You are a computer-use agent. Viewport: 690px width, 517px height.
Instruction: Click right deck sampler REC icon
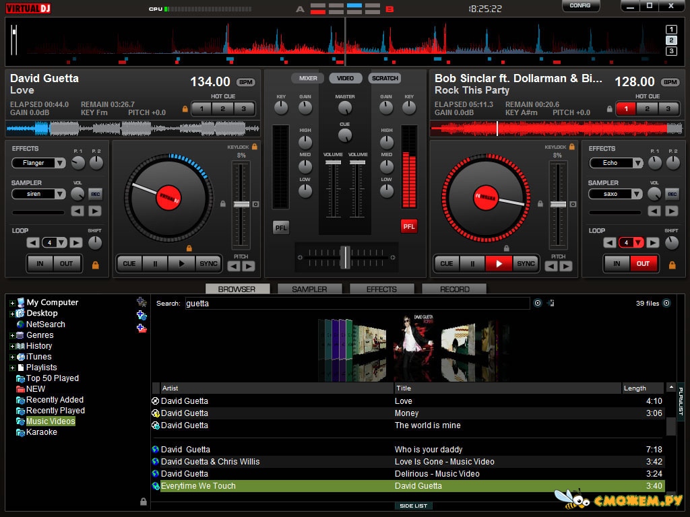tap(672, 194)
